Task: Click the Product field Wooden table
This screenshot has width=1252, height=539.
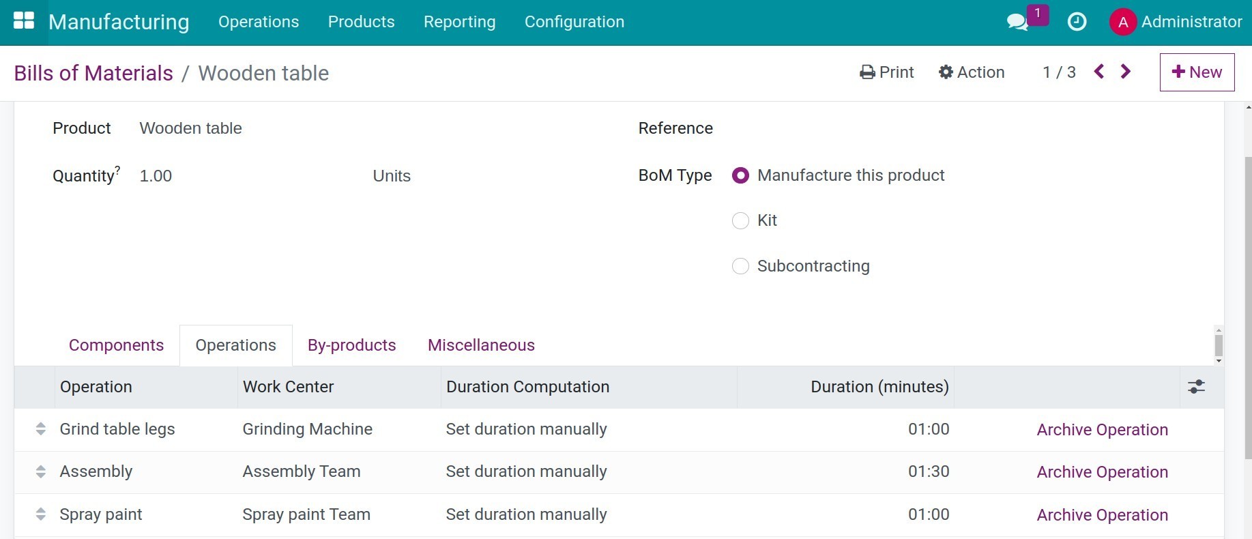Action: click(191, 128)
